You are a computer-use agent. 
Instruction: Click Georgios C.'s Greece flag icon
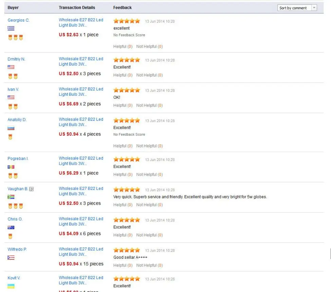click(11, 28)
